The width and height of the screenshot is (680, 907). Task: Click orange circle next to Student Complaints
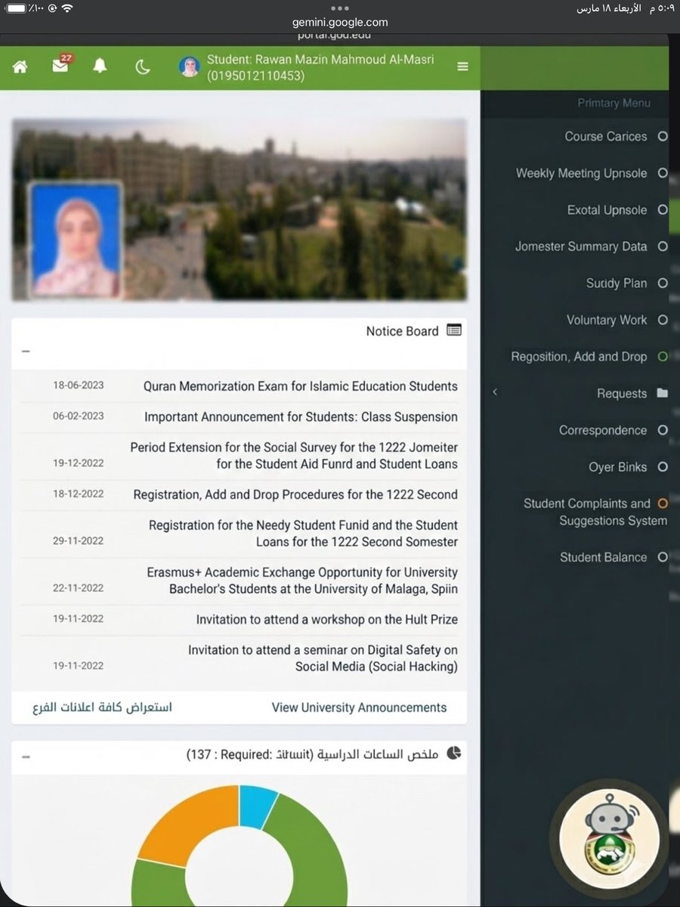[663, 503]
